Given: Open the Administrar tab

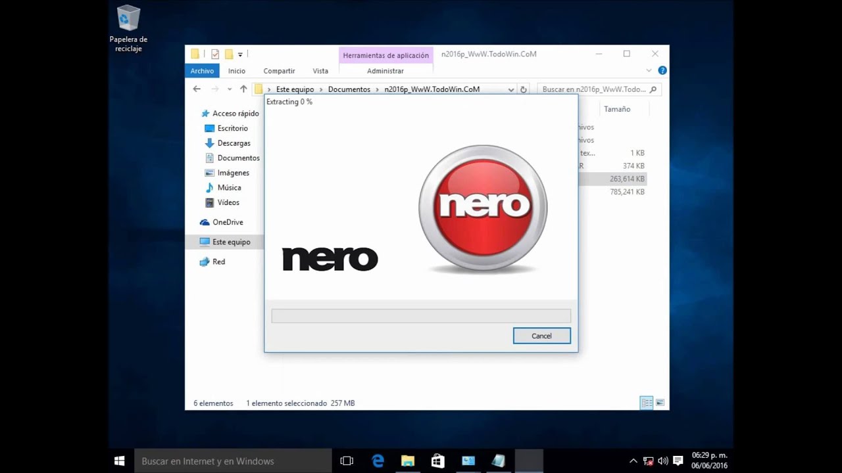Looking at the screenshot, I should (x=385, y=71).
